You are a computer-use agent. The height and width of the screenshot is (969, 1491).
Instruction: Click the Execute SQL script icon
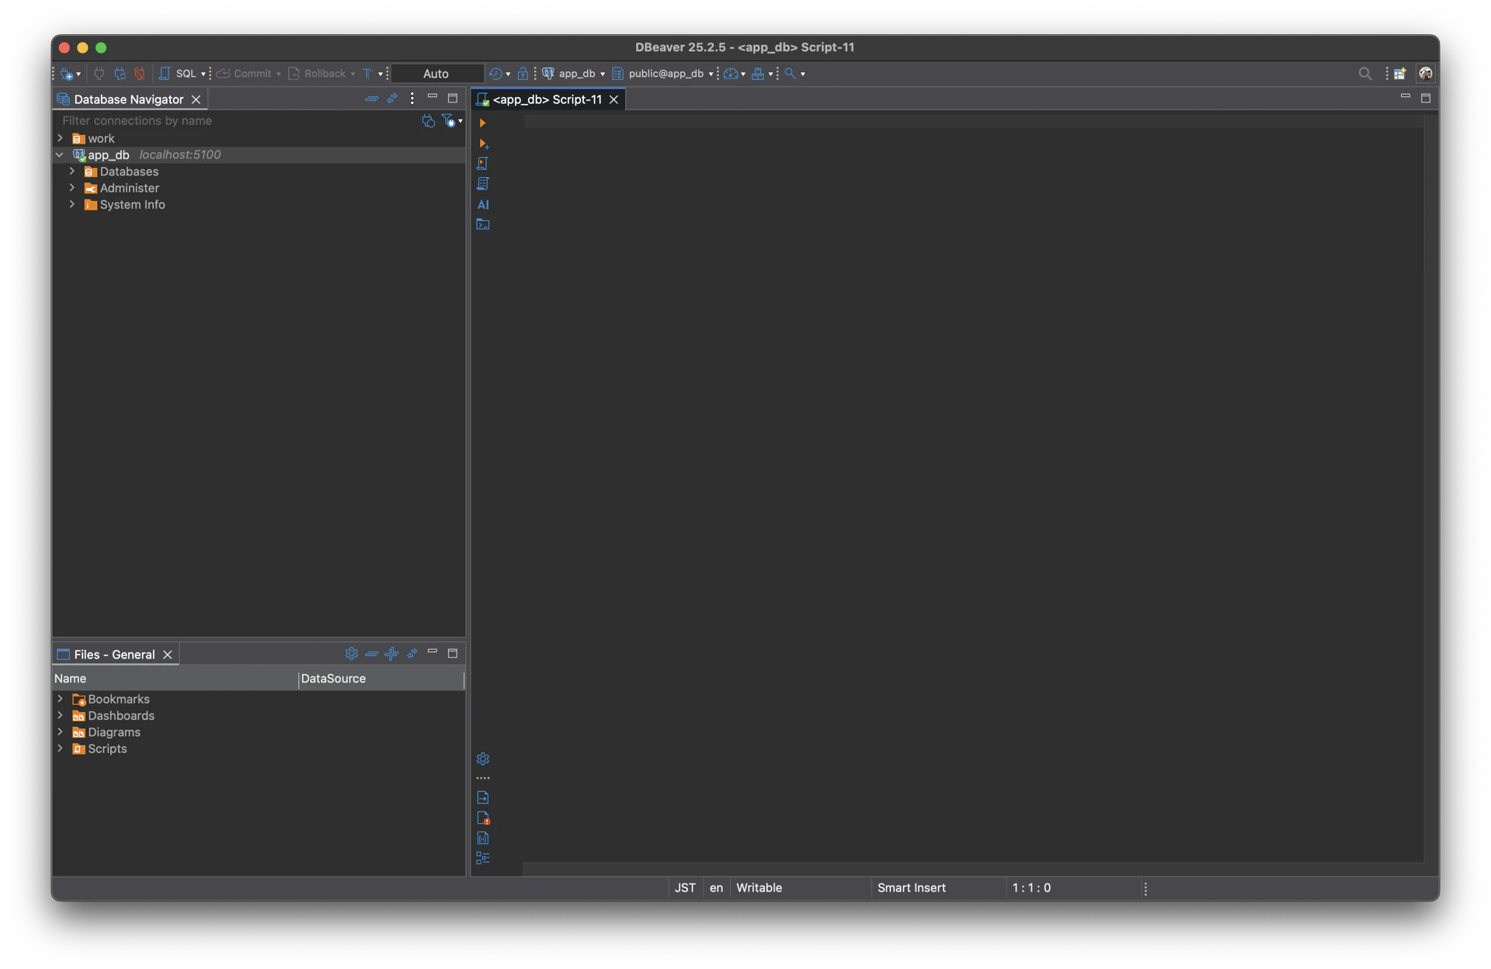(482, 164)
